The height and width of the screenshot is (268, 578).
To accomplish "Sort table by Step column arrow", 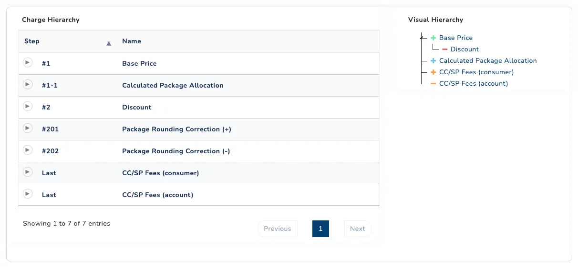I will pyautogui.click(x=109, y=43).
